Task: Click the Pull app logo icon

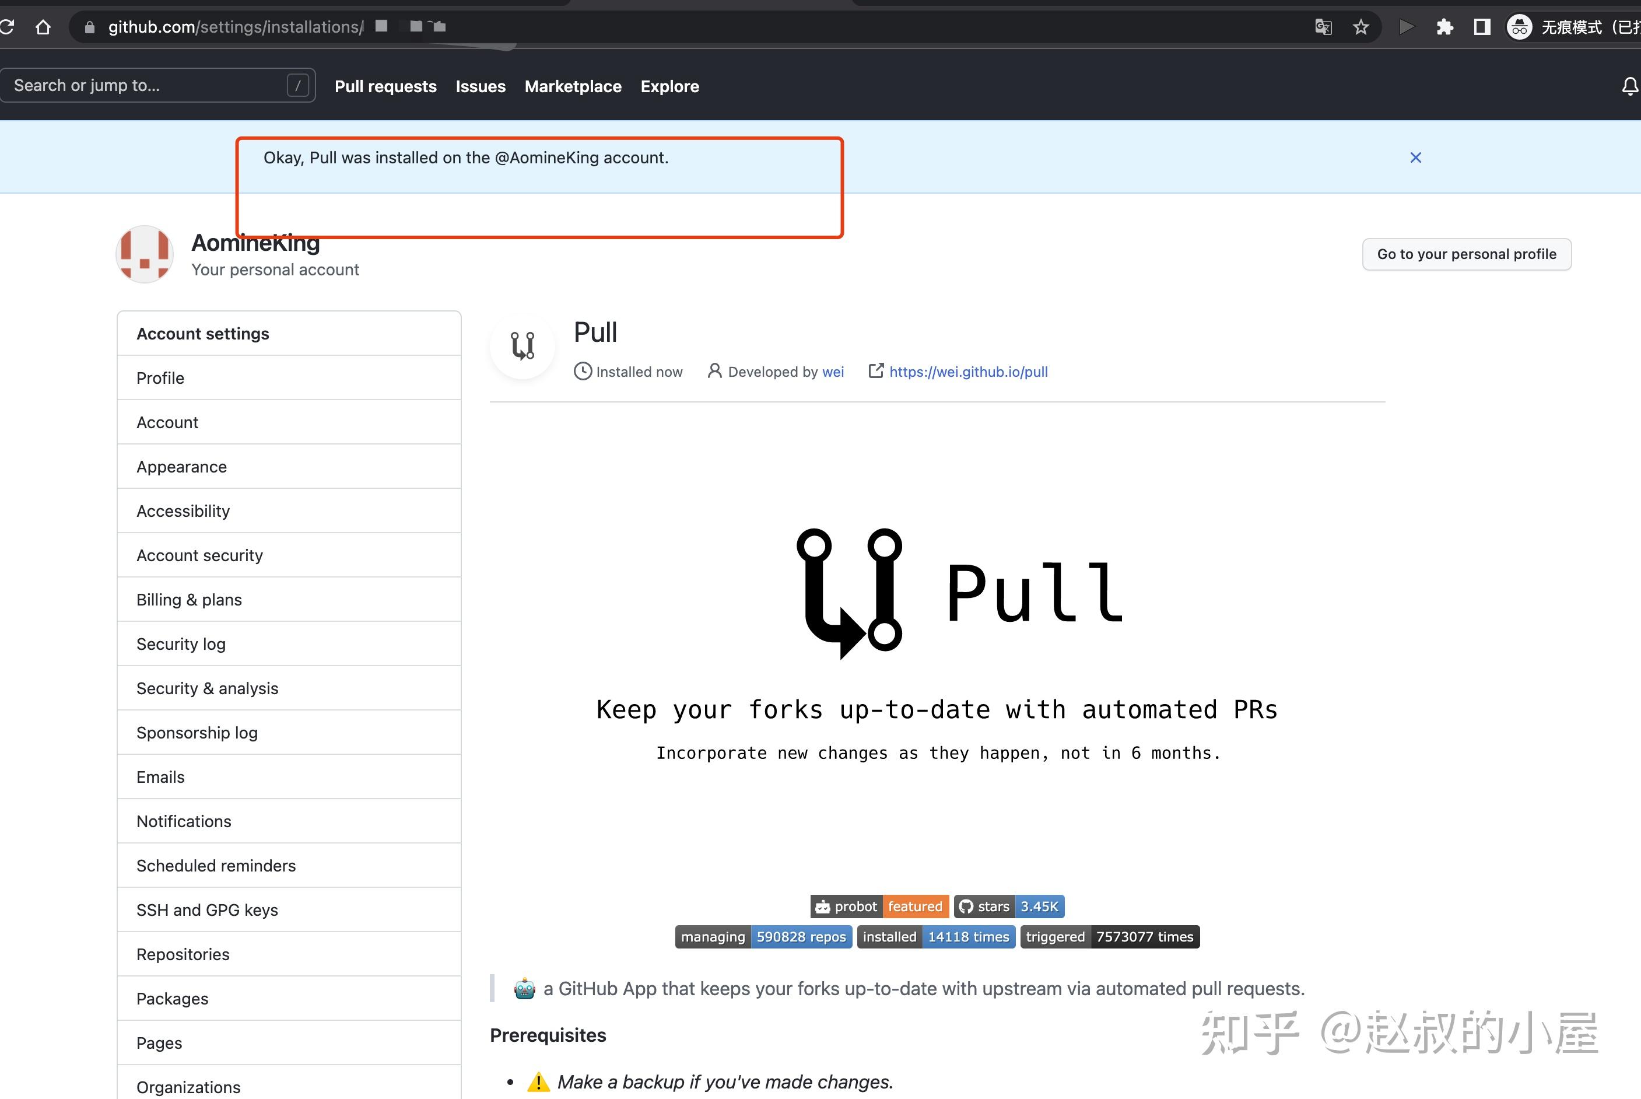Action: point(522,346)
